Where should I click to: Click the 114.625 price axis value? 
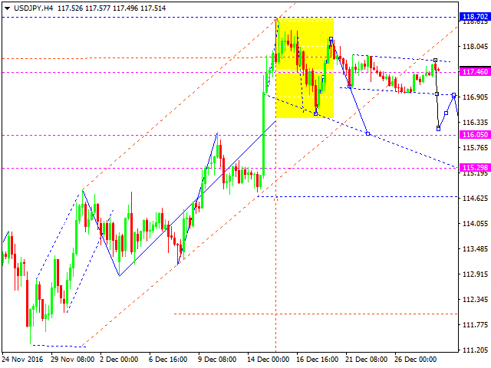click(476, 199)
